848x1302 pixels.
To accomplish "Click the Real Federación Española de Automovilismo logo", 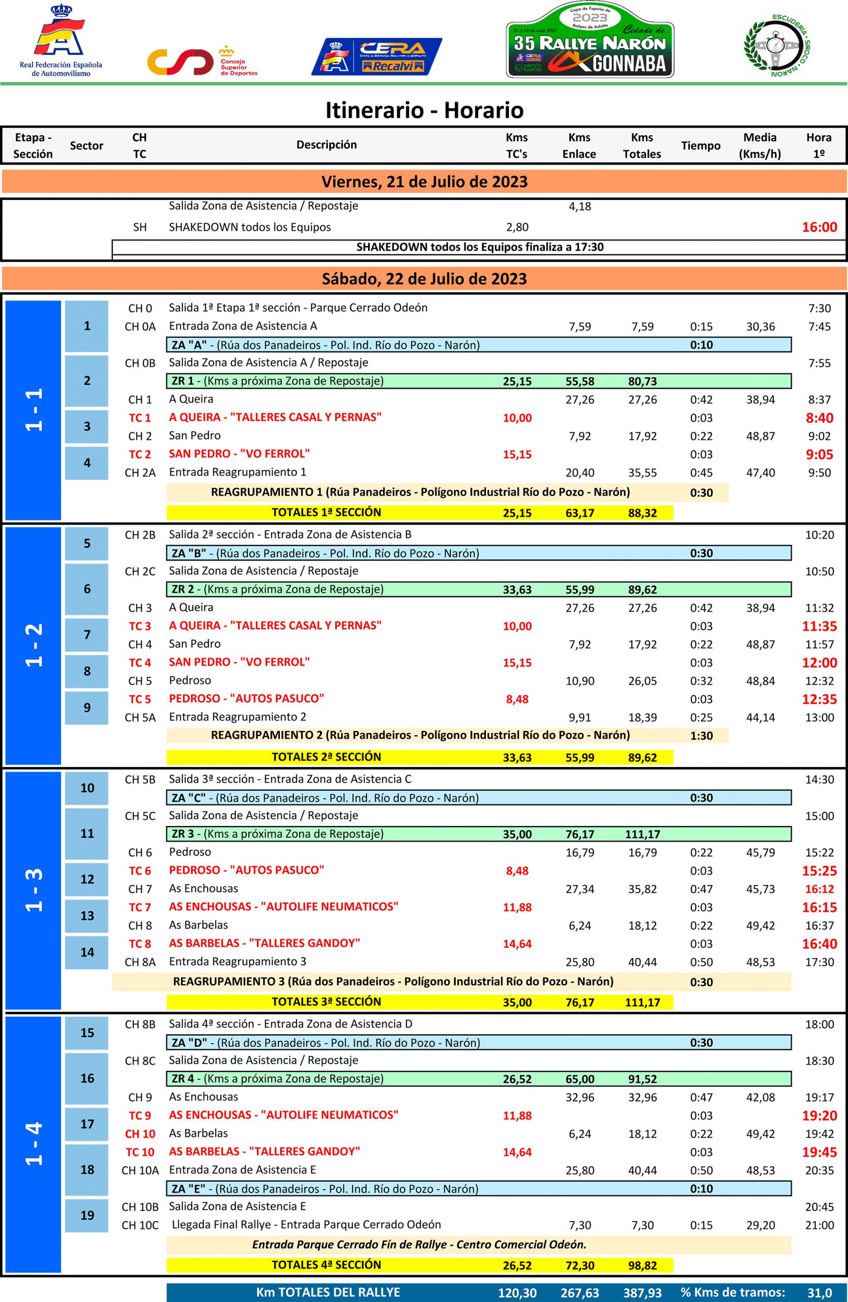I will pyautogui.click(x=61, y=41).
